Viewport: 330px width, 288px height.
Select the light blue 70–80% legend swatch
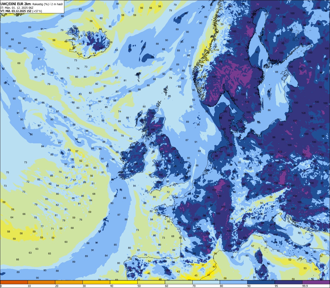(206, 282)
